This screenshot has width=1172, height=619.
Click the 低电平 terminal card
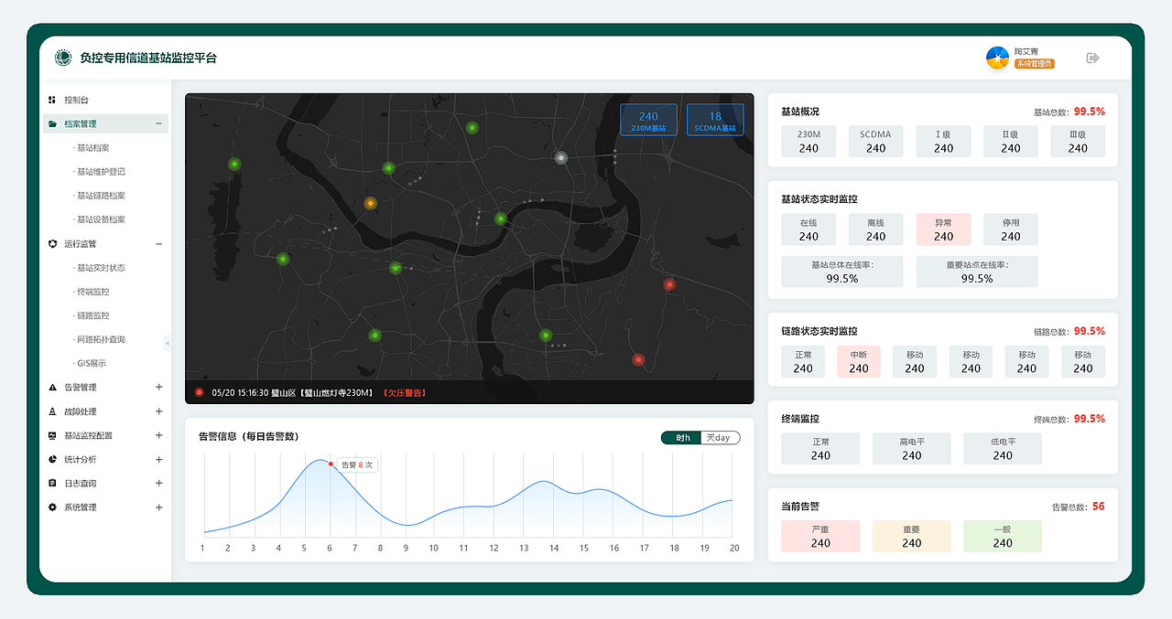tap(1003, 448)
